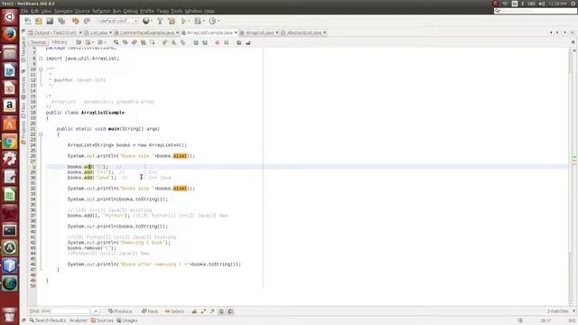Switch to the Output - Test2 (run) tab
Viewport: 578px width, 325px height.
[54, 32]
